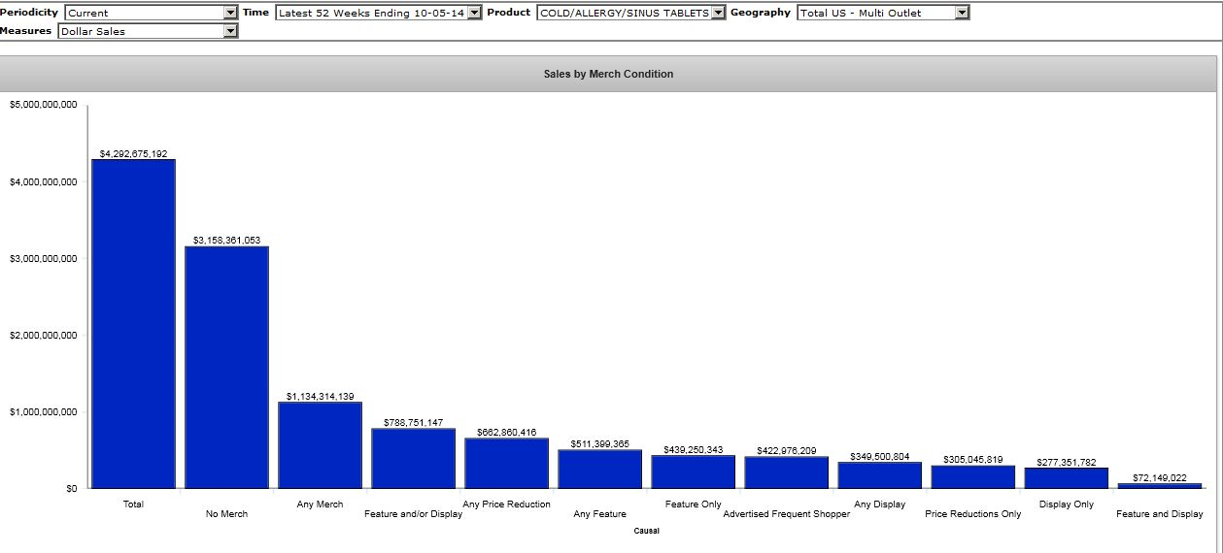Select the Price Reductions Only bar
The width and height of the screenshot is (1223, 553).
(972, 476)
